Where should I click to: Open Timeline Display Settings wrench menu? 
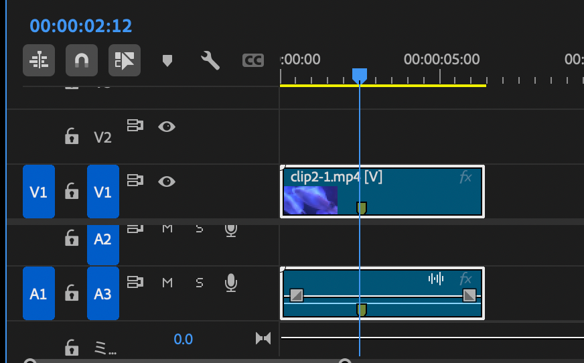click(x=210, y=61)
